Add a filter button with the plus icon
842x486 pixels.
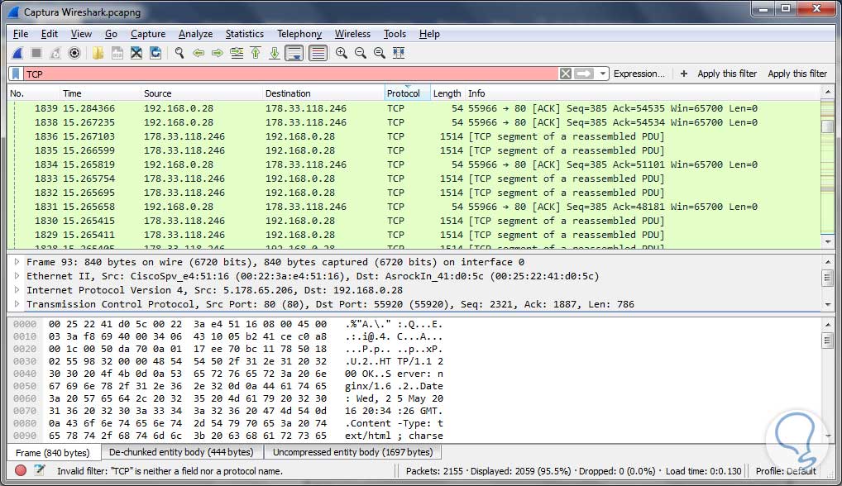click(x=683, y=74)
